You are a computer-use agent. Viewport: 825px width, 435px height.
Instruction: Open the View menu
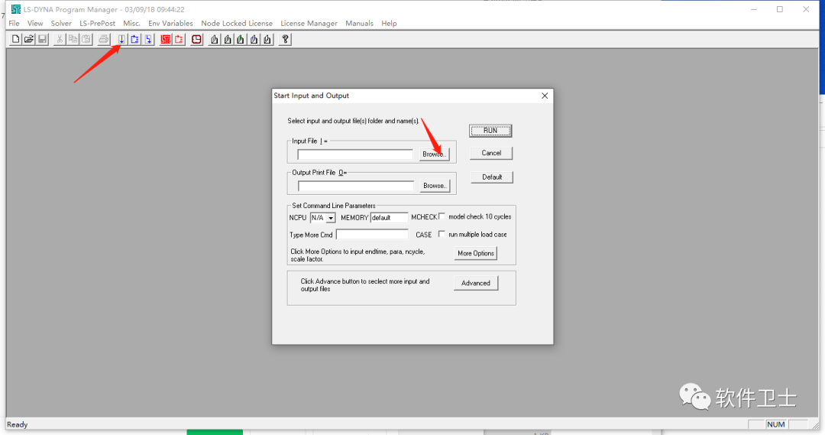(x=35, y=23)
